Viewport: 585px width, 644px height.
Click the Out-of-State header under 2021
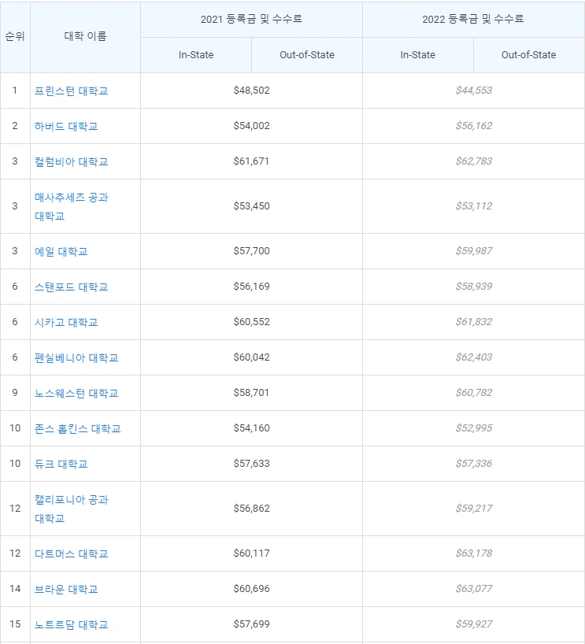(x=307, y=54)
